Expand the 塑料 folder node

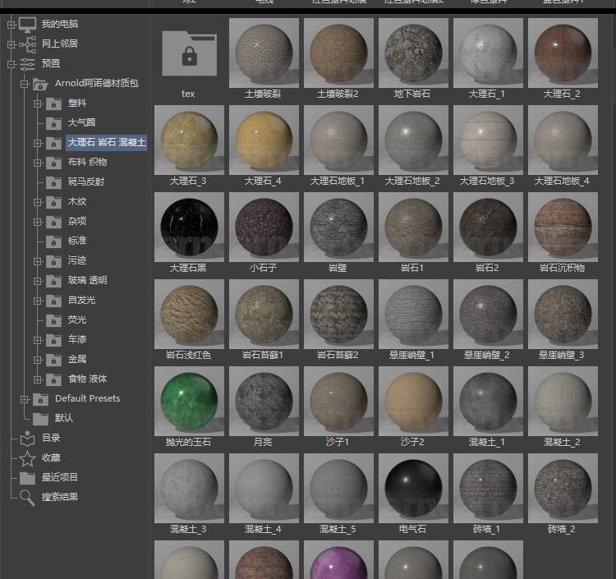pos(37,103)
